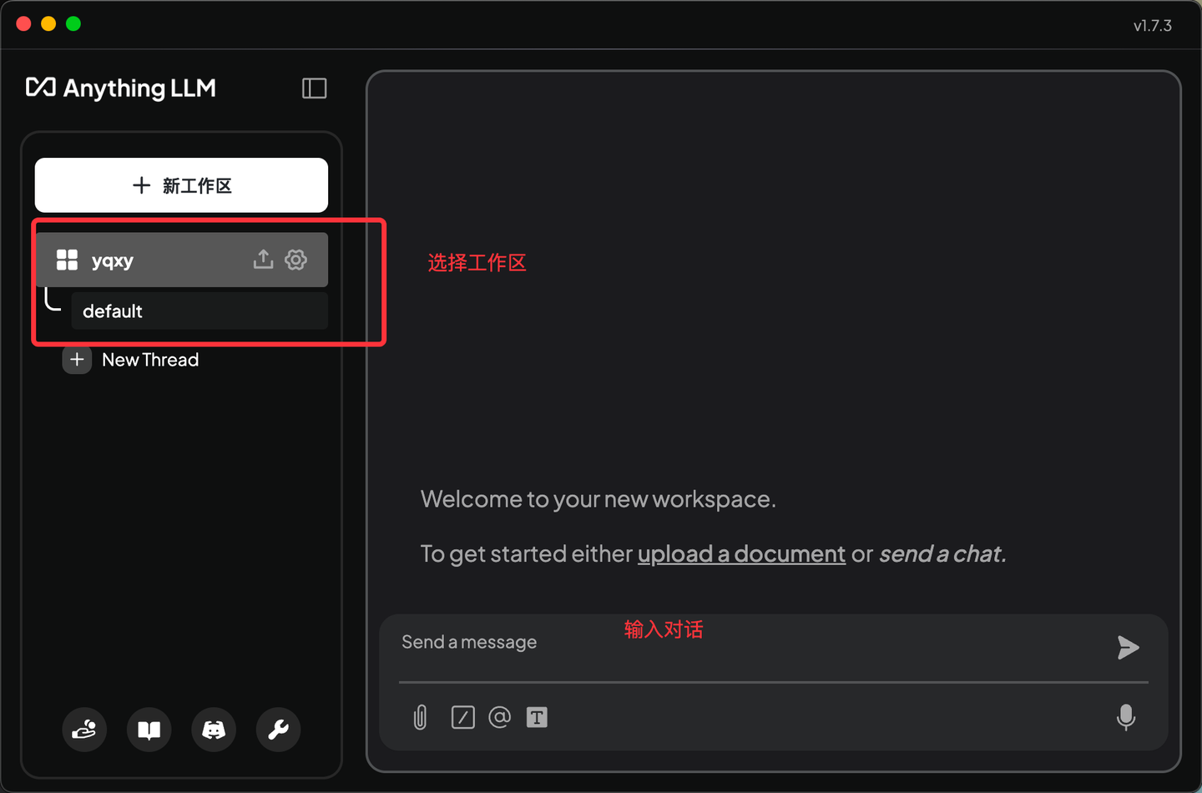Open the Discord community icon

tap(214, 730)
